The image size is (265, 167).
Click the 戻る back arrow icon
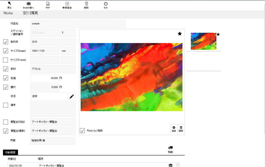10,4
